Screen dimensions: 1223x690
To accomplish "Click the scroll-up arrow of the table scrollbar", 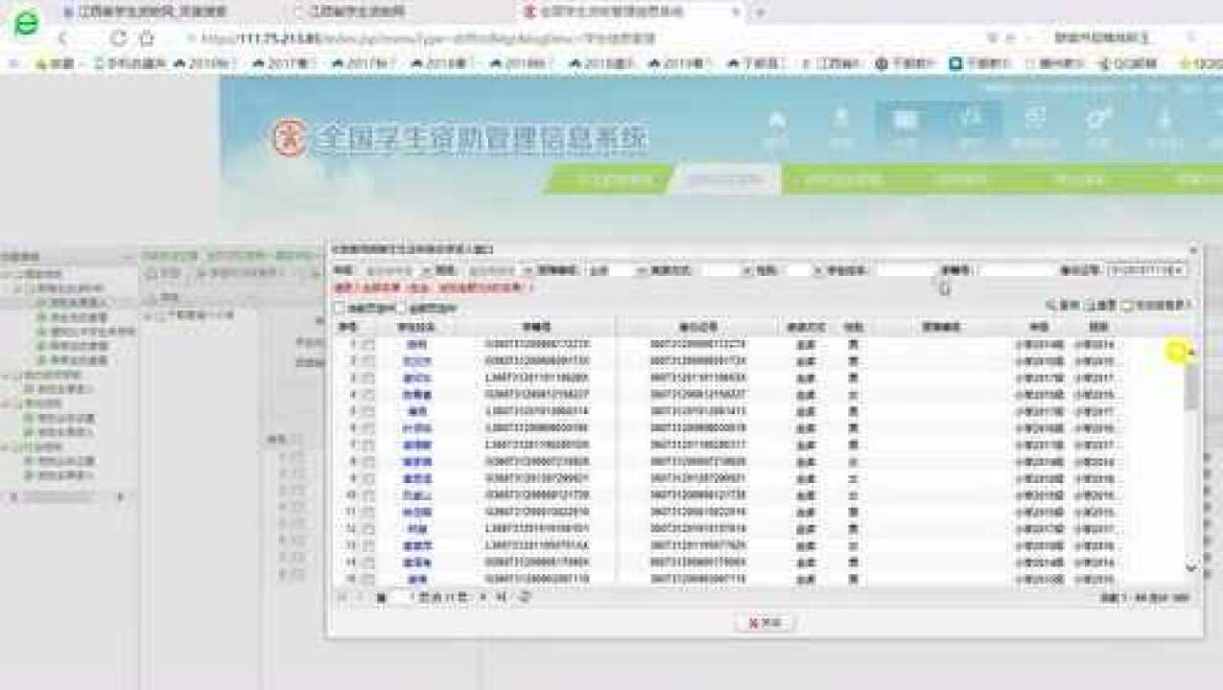I will 1191,352.
